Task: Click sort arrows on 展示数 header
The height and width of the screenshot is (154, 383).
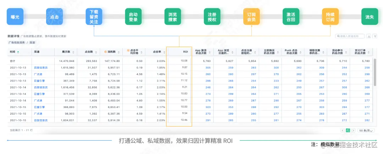Action: 73,52
